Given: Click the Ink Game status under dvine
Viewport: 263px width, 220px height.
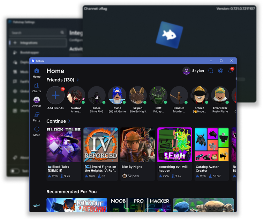Looking at the screenshot, I should tap(117, 111).
